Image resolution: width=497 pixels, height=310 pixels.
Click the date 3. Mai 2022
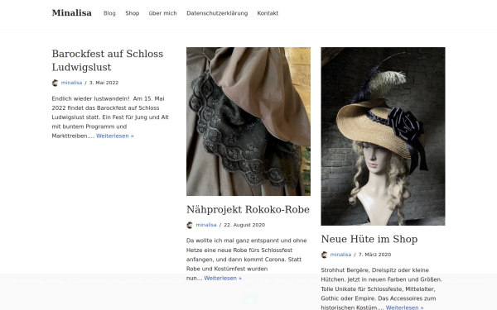click(x=104, y=83)
